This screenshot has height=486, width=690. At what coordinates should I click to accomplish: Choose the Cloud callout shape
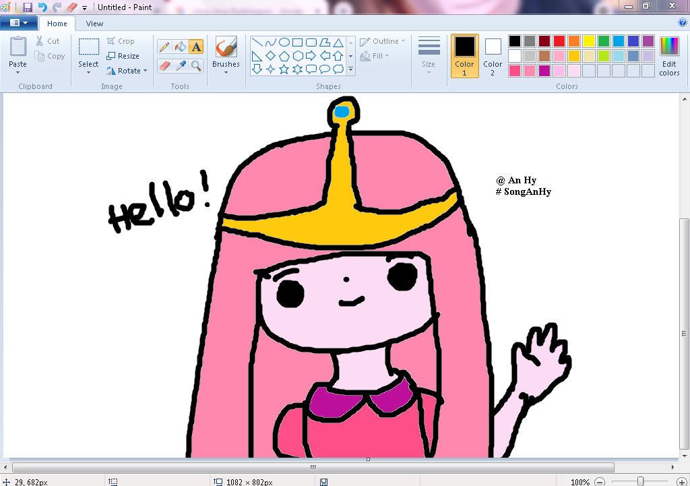pyautogui.click(x=338, y=69)
